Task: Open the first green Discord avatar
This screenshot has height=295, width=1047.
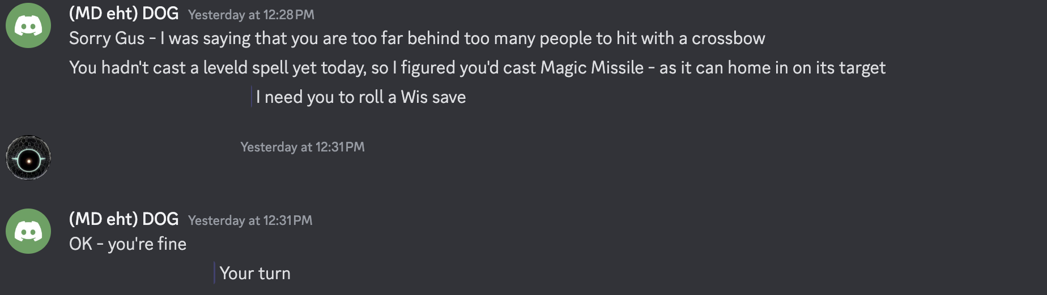Action: point(28,25)
